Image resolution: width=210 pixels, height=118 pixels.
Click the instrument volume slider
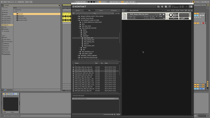point(184,18)
